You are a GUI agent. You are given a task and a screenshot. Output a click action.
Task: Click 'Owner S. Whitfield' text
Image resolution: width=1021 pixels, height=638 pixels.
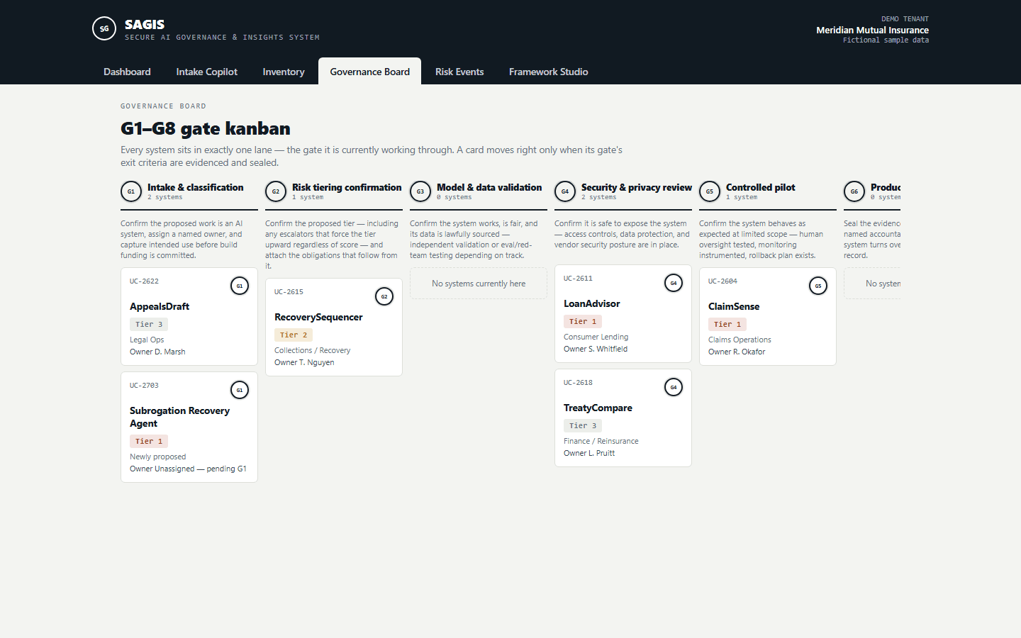[x=596, y=349]
